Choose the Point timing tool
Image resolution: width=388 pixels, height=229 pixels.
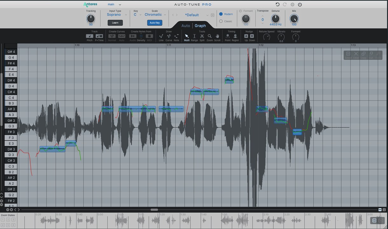[228, 36]
